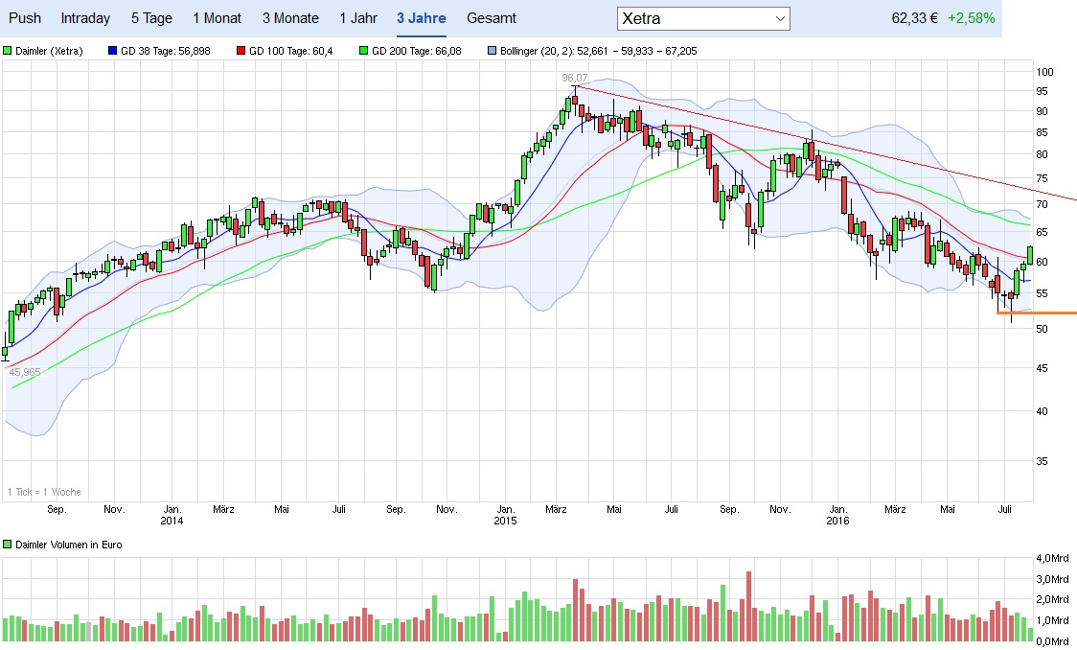Click the 3 Jahre active tab
The image size is (1077, 650).
coord(421,18)
